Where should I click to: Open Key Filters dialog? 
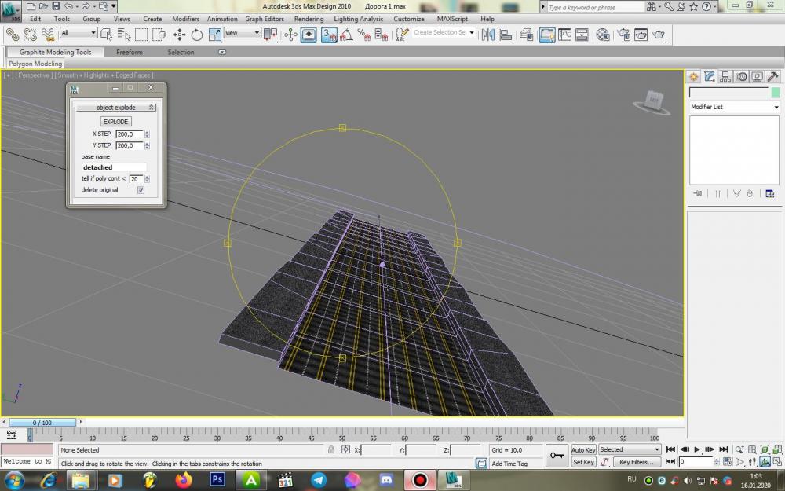point(637,462)
